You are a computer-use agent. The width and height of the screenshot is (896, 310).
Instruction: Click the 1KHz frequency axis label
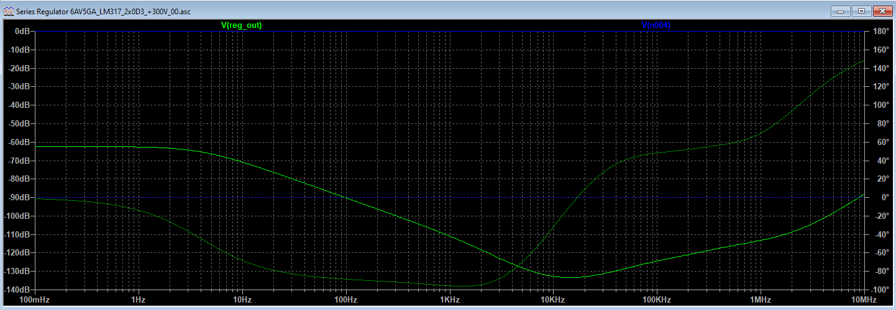449,300
